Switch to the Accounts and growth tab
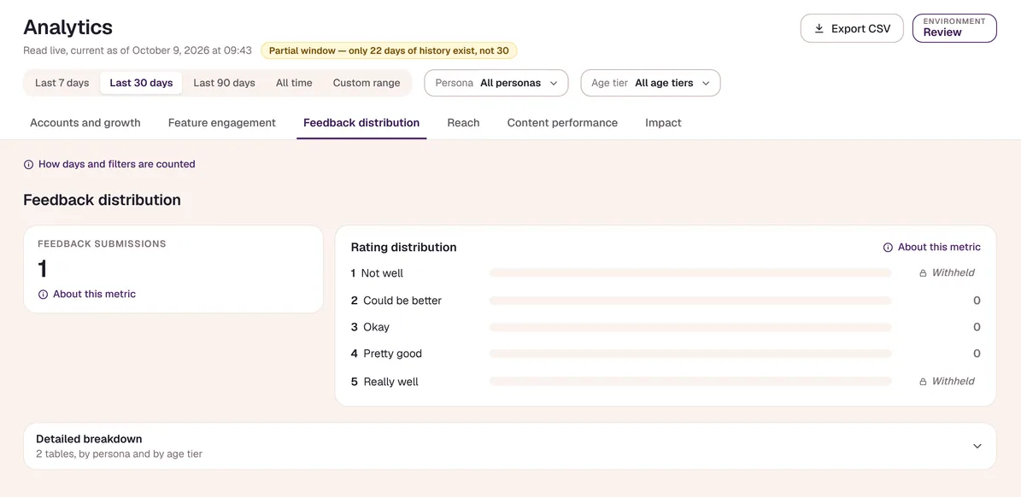 [85, 122]
